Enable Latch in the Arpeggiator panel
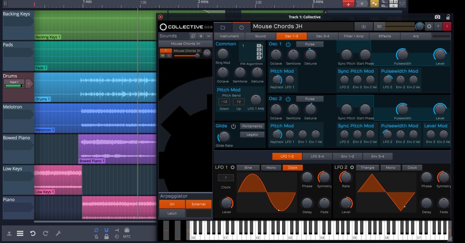This screenshot has height=243, width=465. [172, 213]
